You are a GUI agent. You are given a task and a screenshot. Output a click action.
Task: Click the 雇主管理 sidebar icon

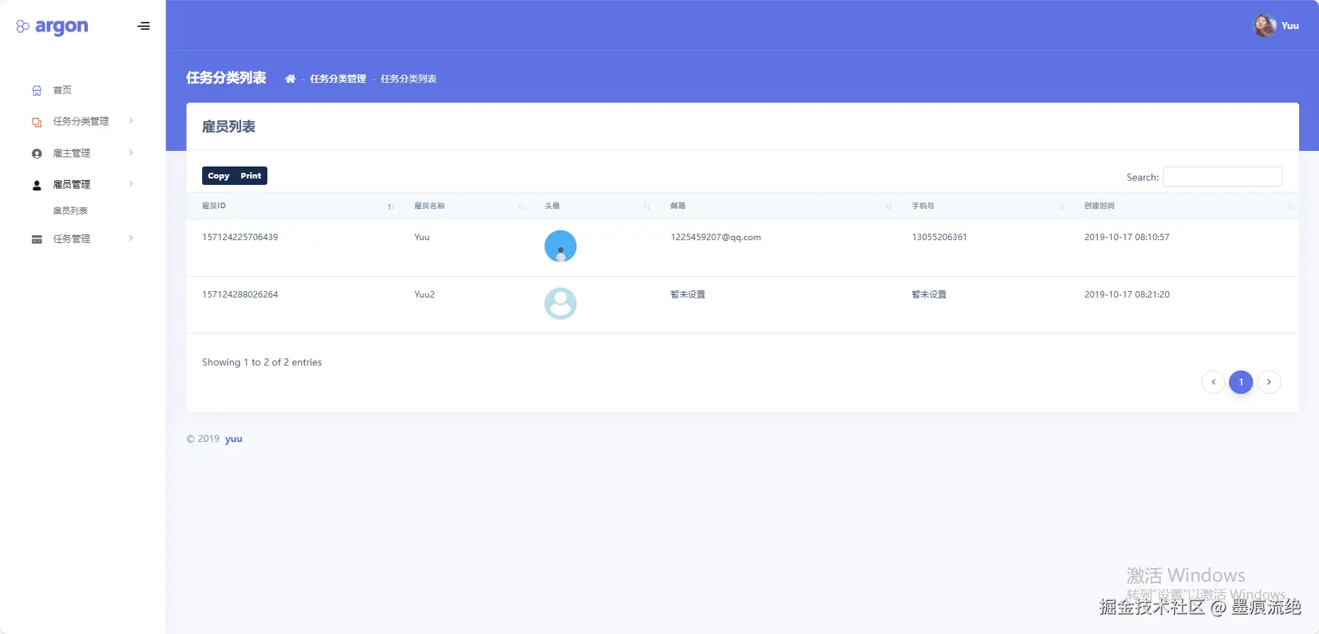coord(37,154)
